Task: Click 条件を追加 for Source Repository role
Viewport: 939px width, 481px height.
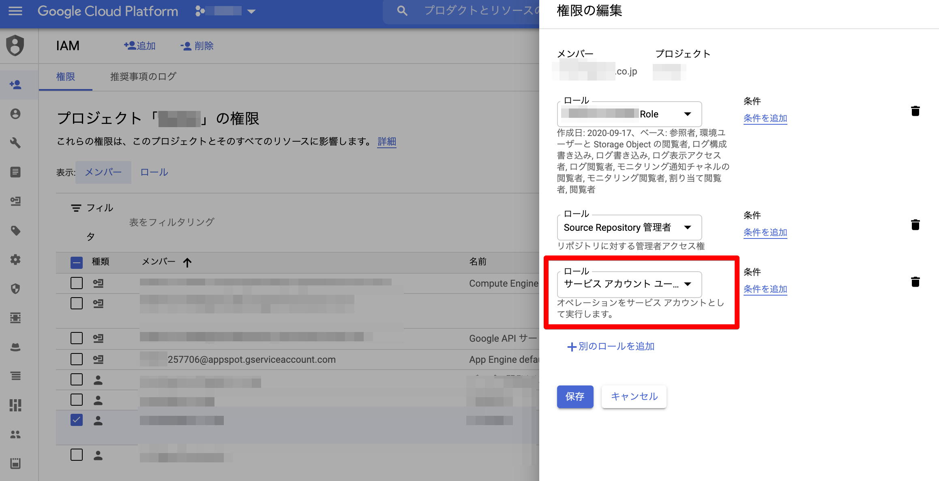Action: [x=765, y=232]
